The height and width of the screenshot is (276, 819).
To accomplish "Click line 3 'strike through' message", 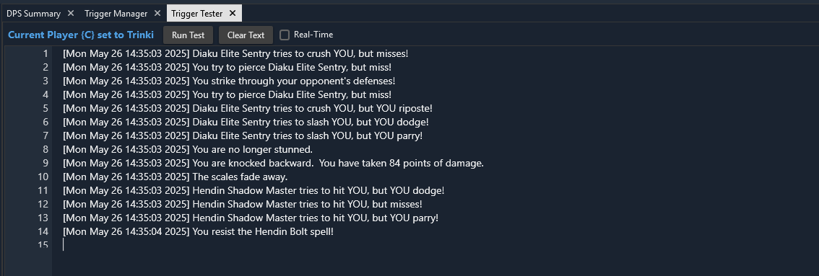I will click(x=229, y=81).
